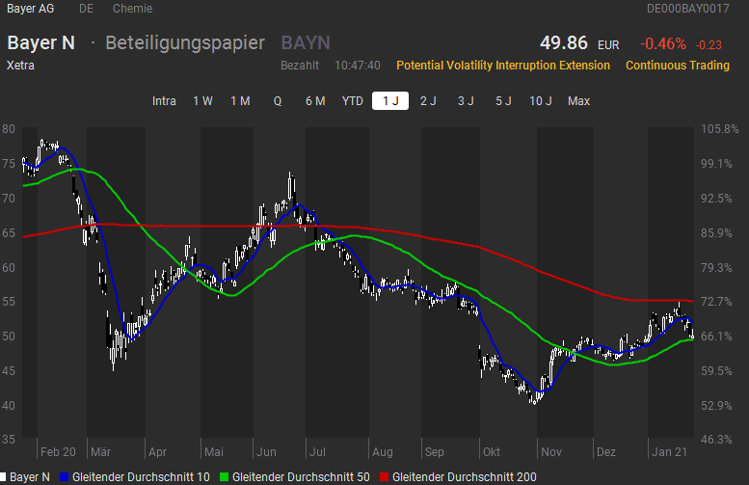
Task: Show the 6 M chart range
Action: (315, 101)
